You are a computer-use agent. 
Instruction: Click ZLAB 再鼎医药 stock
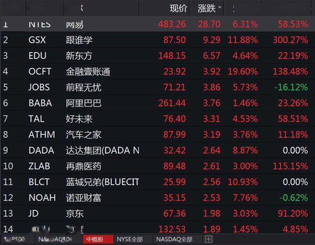pyautogui.click(x=157, y=166)
